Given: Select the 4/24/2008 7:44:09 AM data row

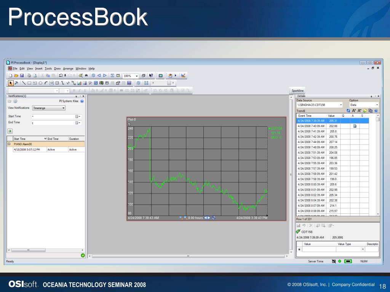Looking at the screenshot, I should coord(332,142).
